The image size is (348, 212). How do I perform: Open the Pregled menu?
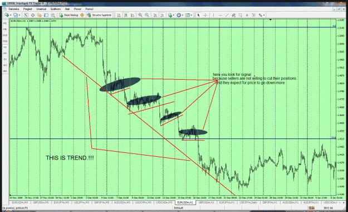point(27,9)
